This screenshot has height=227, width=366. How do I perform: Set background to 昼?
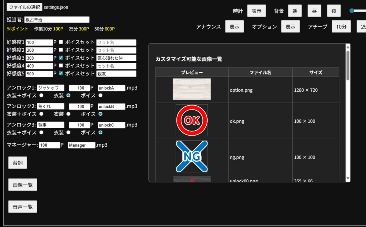pos(315,11)
